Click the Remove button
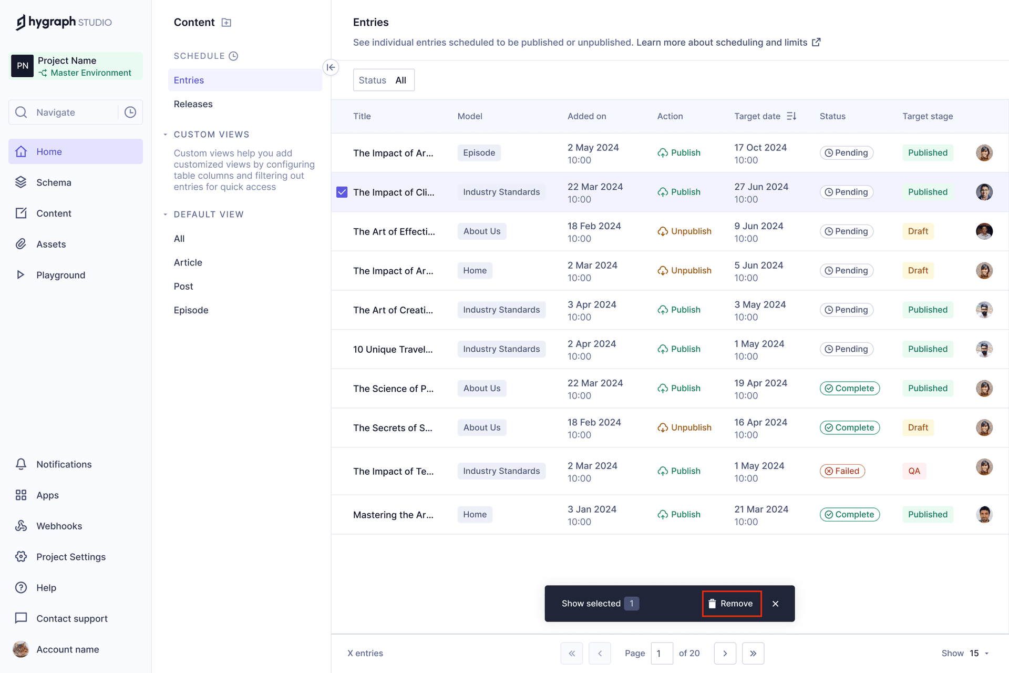This screenshot has width=1009, height=673. coord(732,604)
